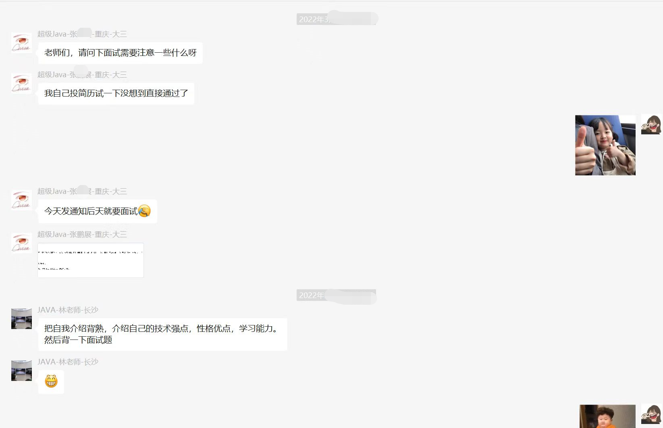The width and height of the screenshot is (663, 428).
Task: Click 林老师 avatar beside the grinning emoji message
Action: 21,370
